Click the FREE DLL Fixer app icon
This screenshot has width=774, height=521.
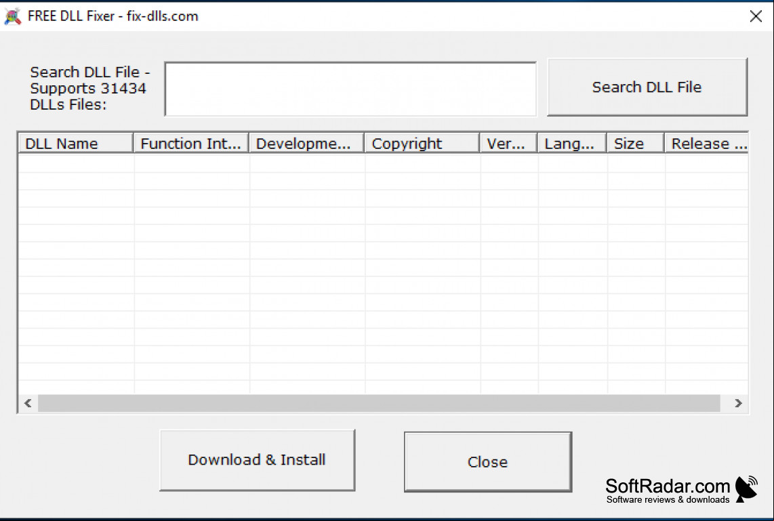13,16
